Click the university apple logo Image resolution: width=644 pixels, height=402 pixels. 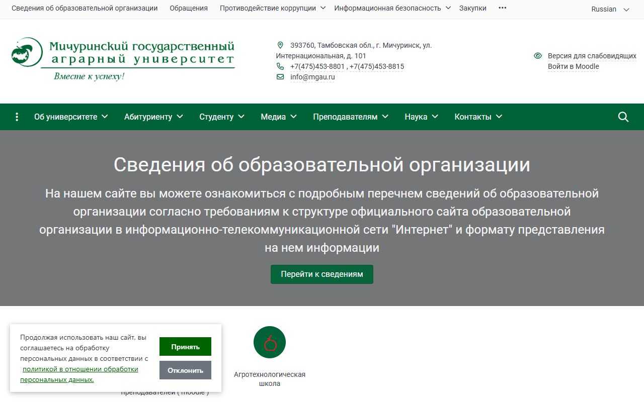(x=26, y=52)
